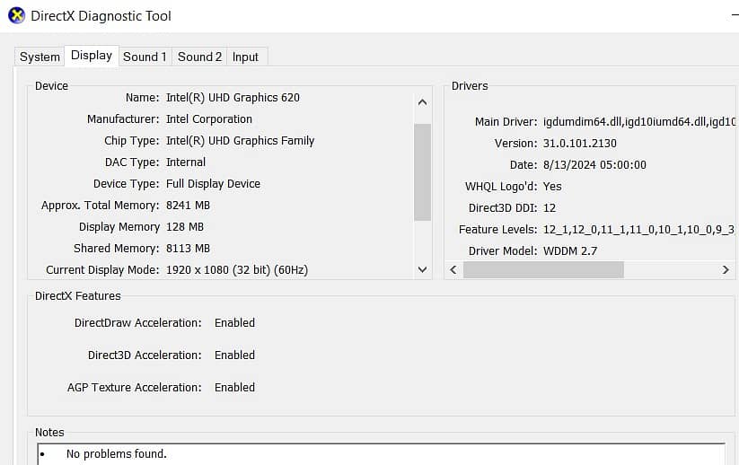Select the Display tab
The height and width of the screenshot is (465, 739).
tap(92, 56)
